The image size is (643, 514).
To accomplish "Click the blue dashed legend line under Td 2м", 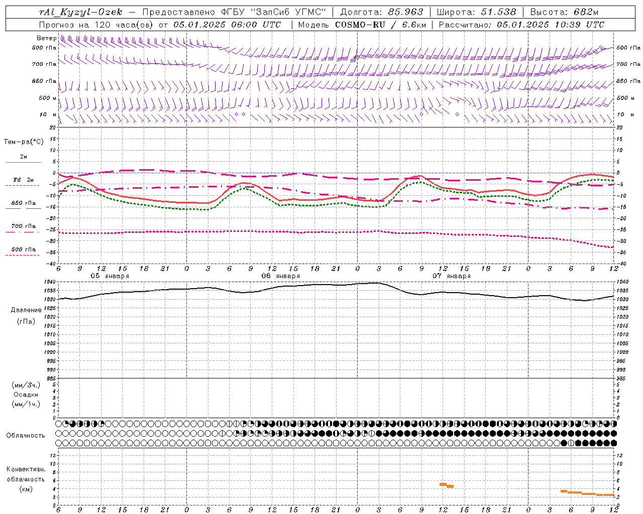I will tap(23, 185).
